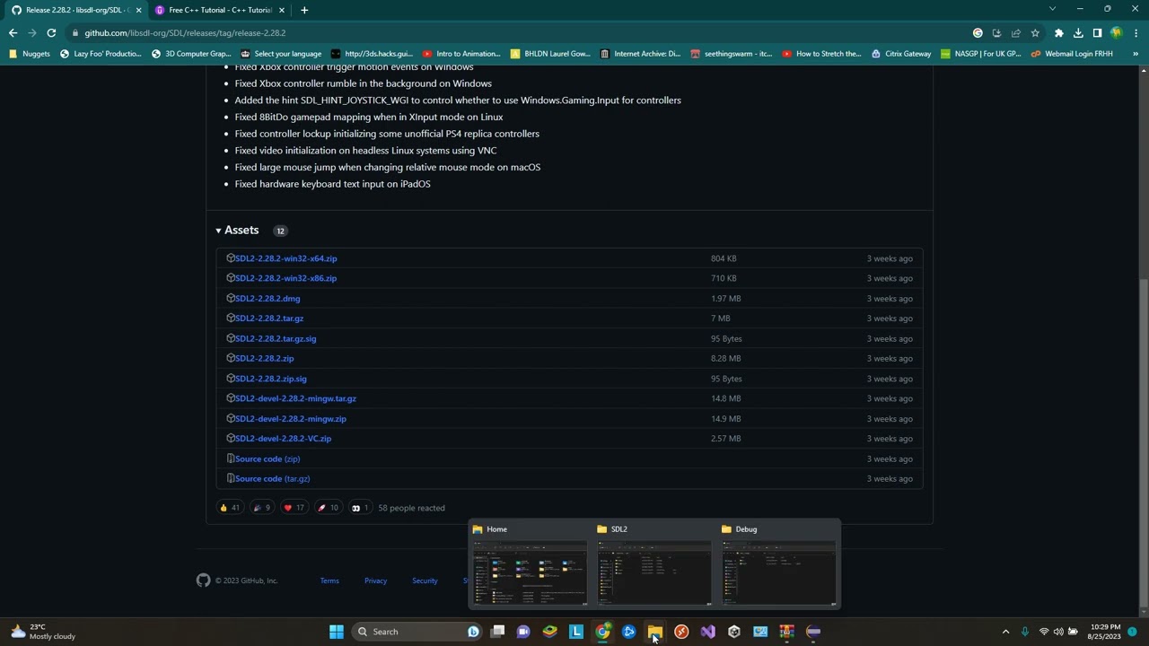Open a new browser tab

304,10
